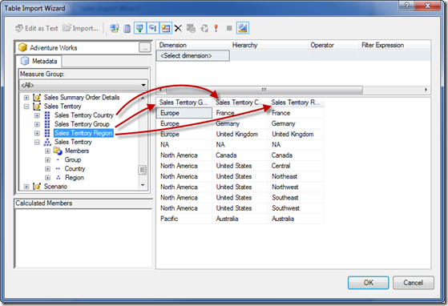Screen dimensions: 448x306
Task: Click the Country level two-dot icon
Action: coord(58,169)
